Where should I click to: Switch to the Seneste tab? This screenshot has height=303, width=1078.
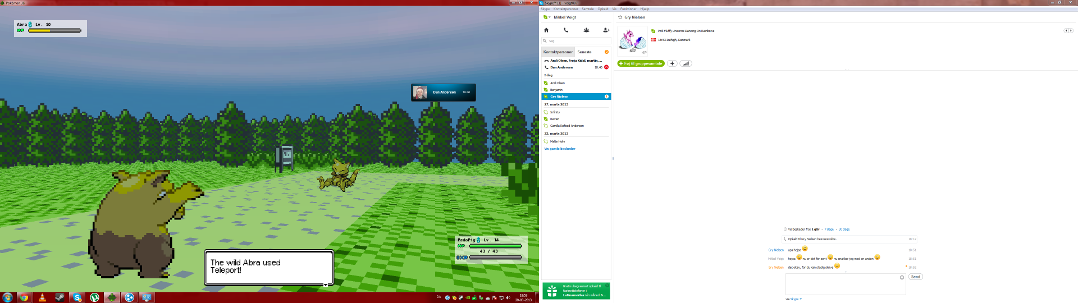[584, 52]
